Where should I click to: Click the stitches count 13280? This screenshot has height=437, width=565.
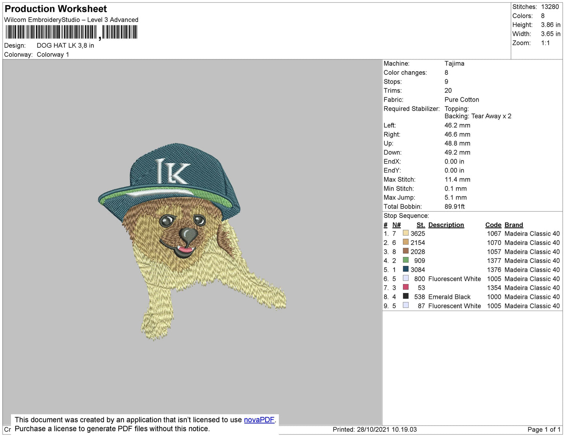coord(550,7)
